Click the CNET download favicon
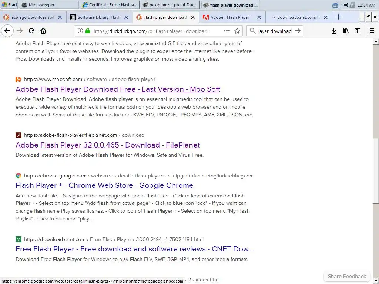 pos(19,239)
